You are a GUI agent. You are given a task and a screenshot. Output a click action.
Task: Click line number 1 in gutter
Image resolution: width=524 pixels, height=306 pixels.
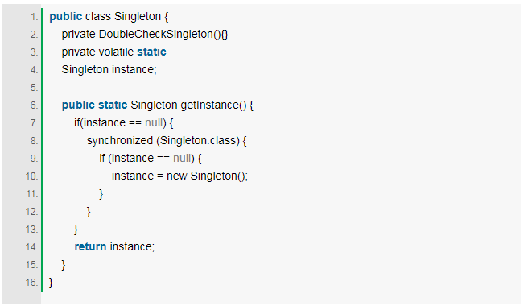coord(35,17)
